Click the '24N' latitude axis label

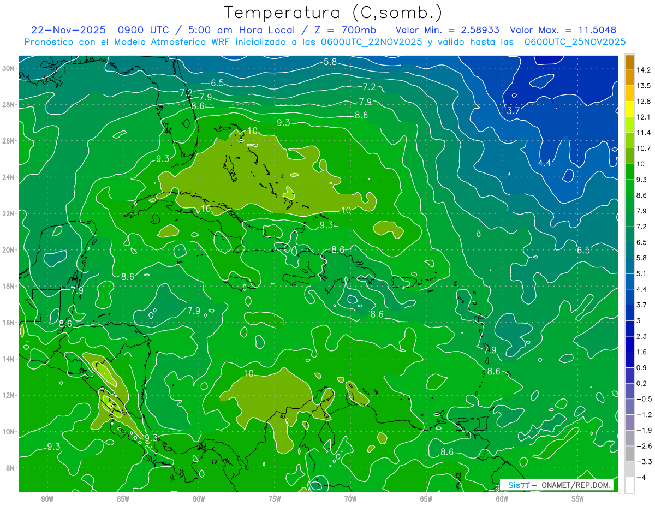(x=8, y=177)
